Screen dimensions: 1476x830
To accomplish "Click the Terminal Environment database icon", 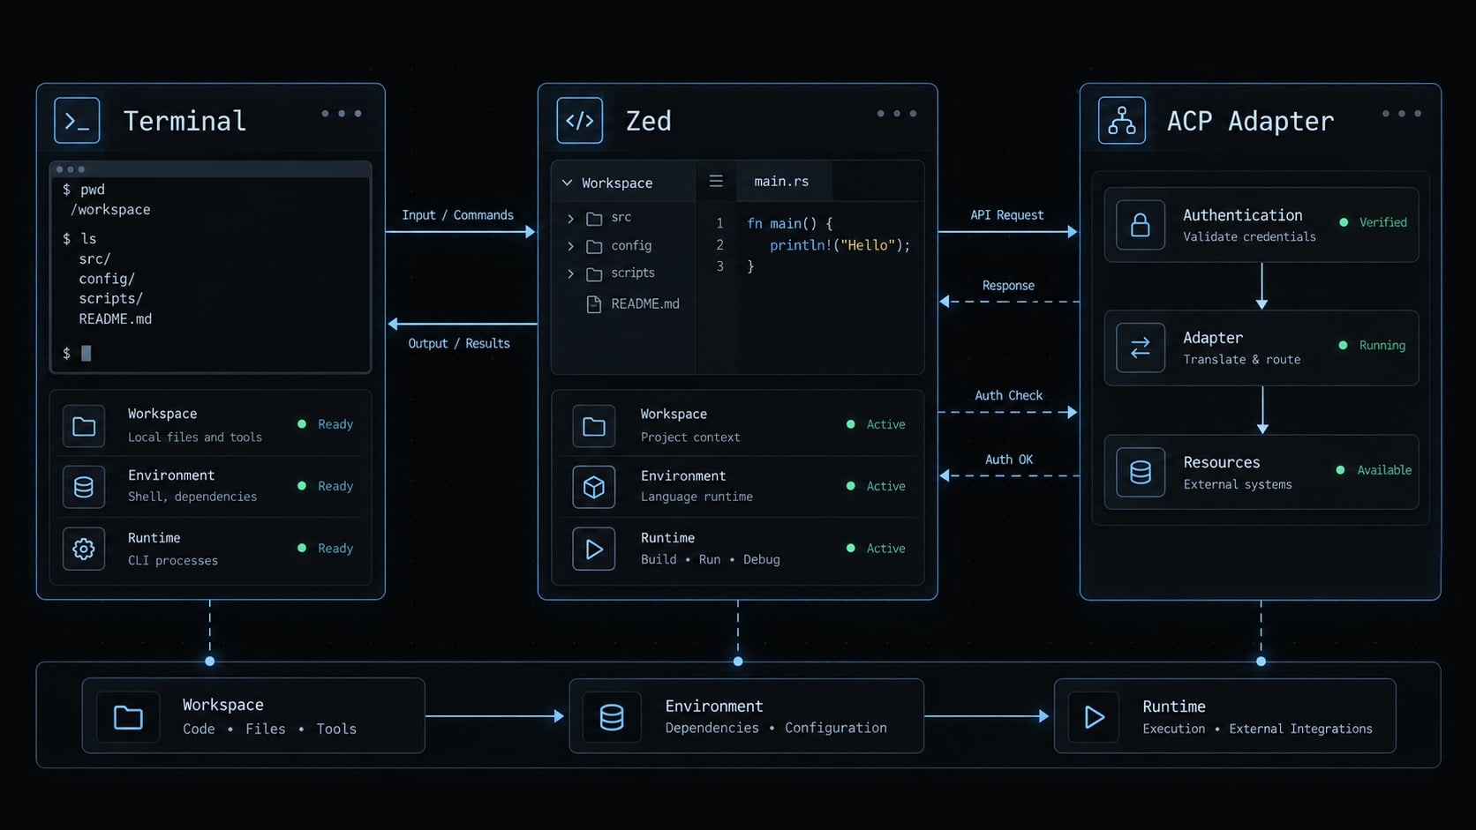I will [x=84, y=487].
